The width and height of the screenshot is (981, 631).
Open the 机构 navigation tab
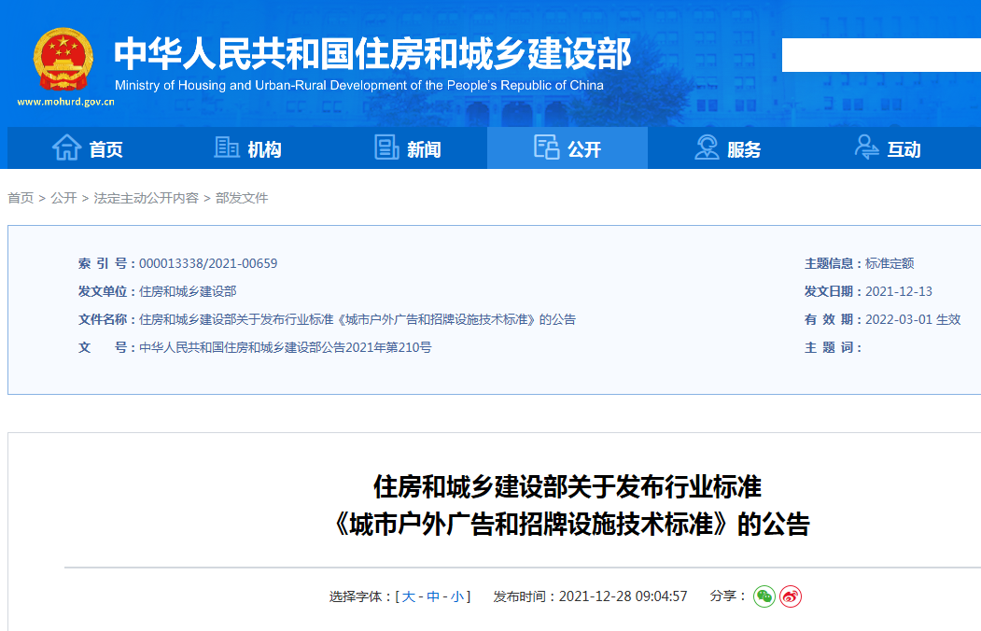coord(247,148)
